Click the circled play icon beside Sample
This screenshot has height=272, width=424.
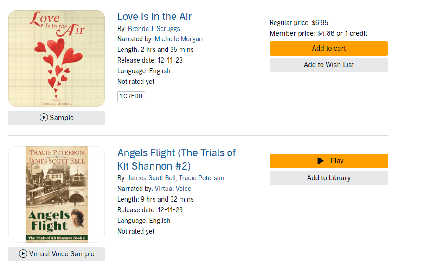point(44,118)
